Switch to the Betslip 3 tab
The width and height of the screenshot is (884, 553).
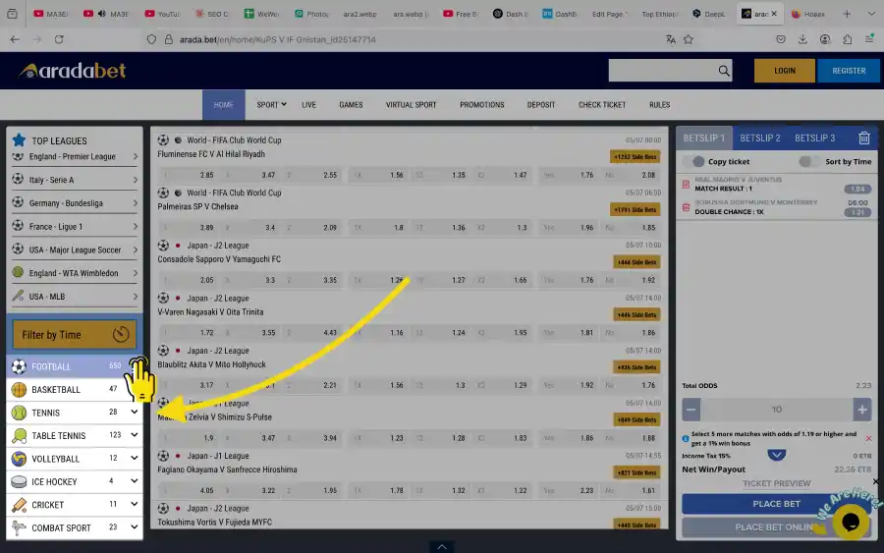tap(814, 138)
